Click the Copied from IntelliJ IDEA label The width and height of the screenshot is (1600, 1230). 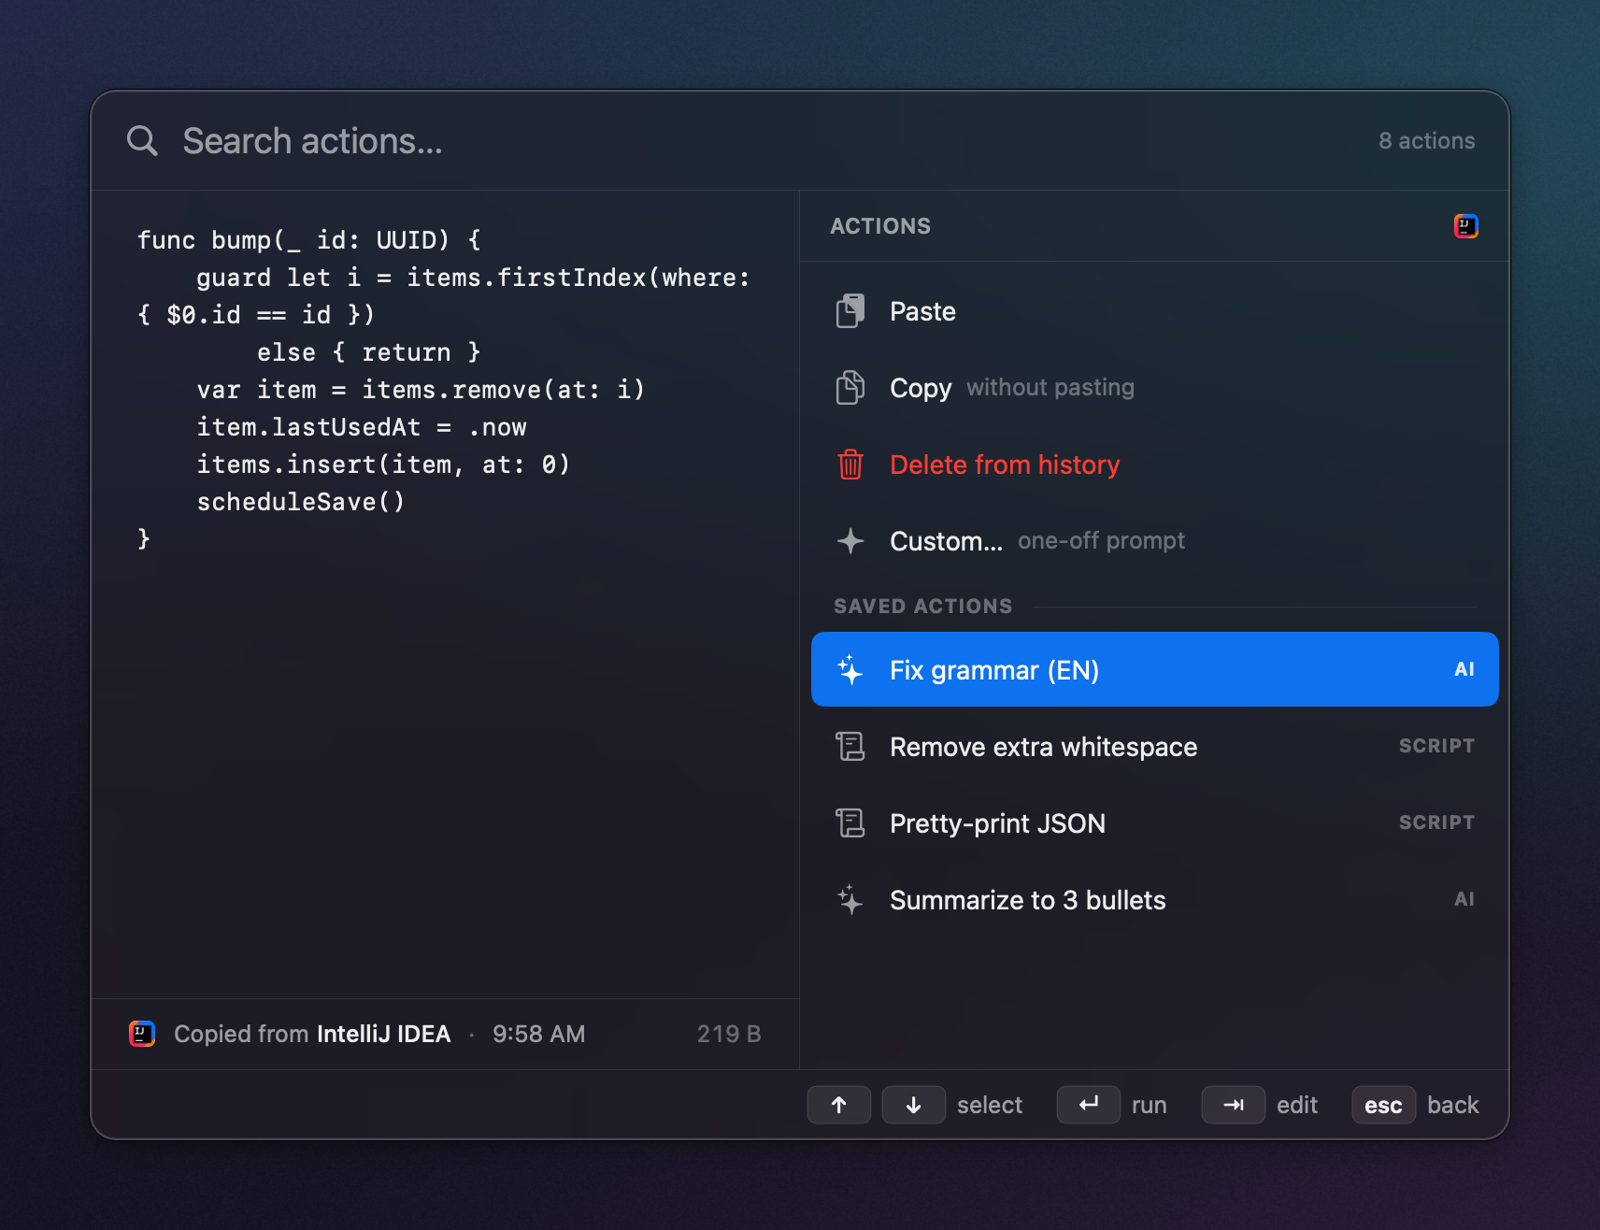pos(312,1034)
